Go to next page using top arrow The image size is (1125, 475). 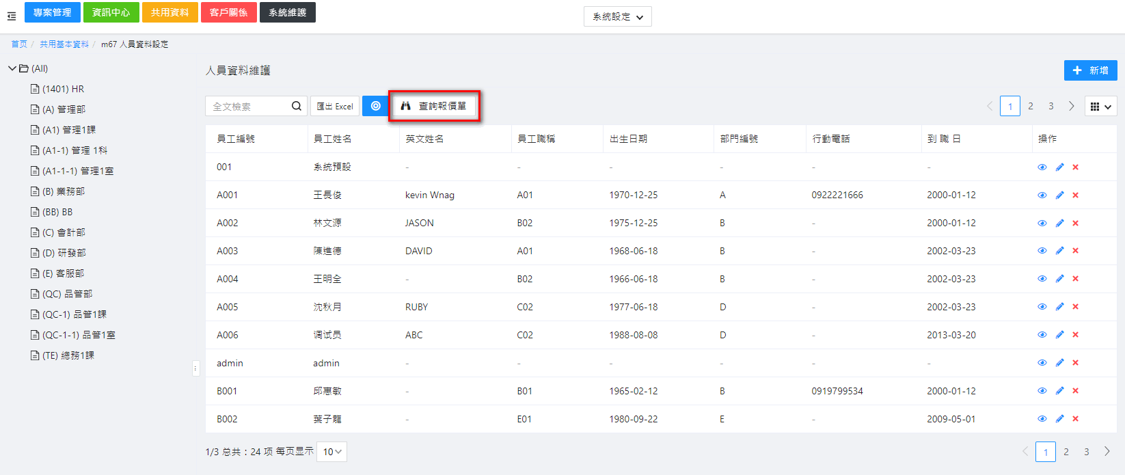tap(1071, 106)
